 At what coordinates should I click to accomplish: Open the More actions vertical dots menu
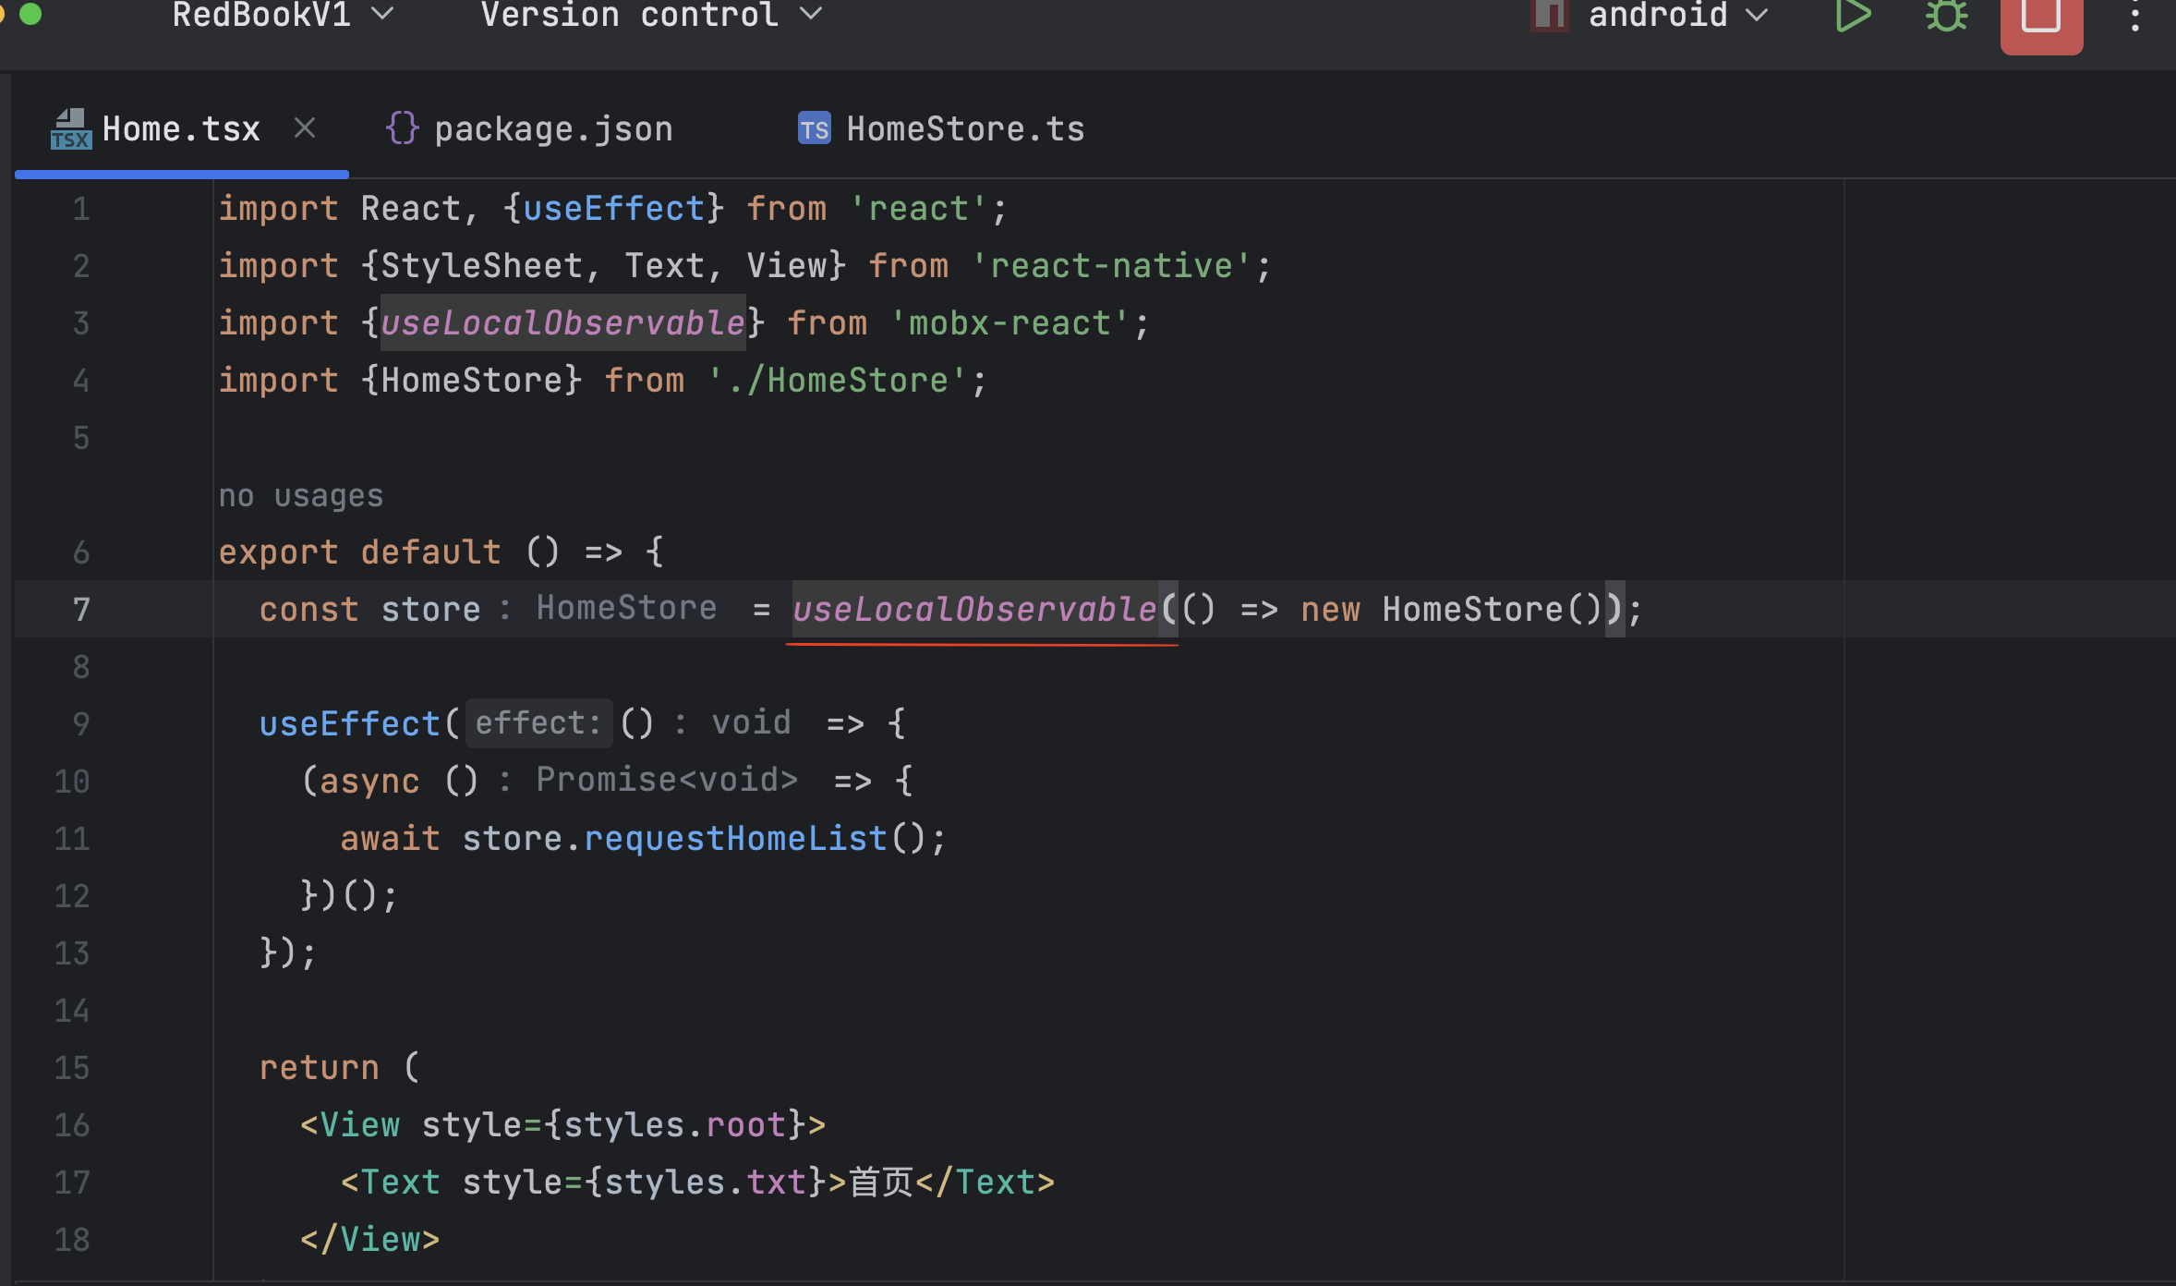tap(2135, 17)
